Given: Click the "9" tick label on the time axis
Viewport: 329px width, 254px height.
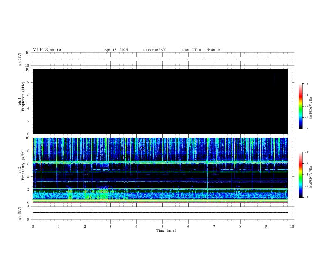Looking at the screenshot, I should tap(266, 227).
